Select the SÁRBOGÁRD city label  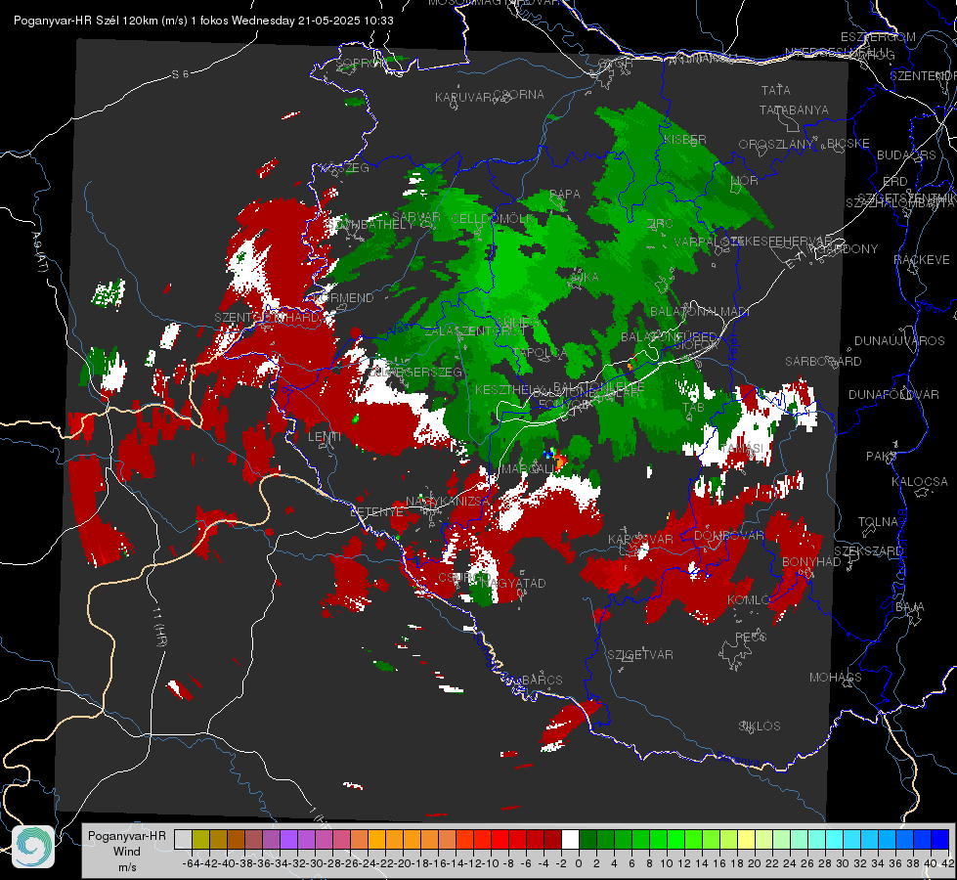pyautogui.click(x=823, y=362)
